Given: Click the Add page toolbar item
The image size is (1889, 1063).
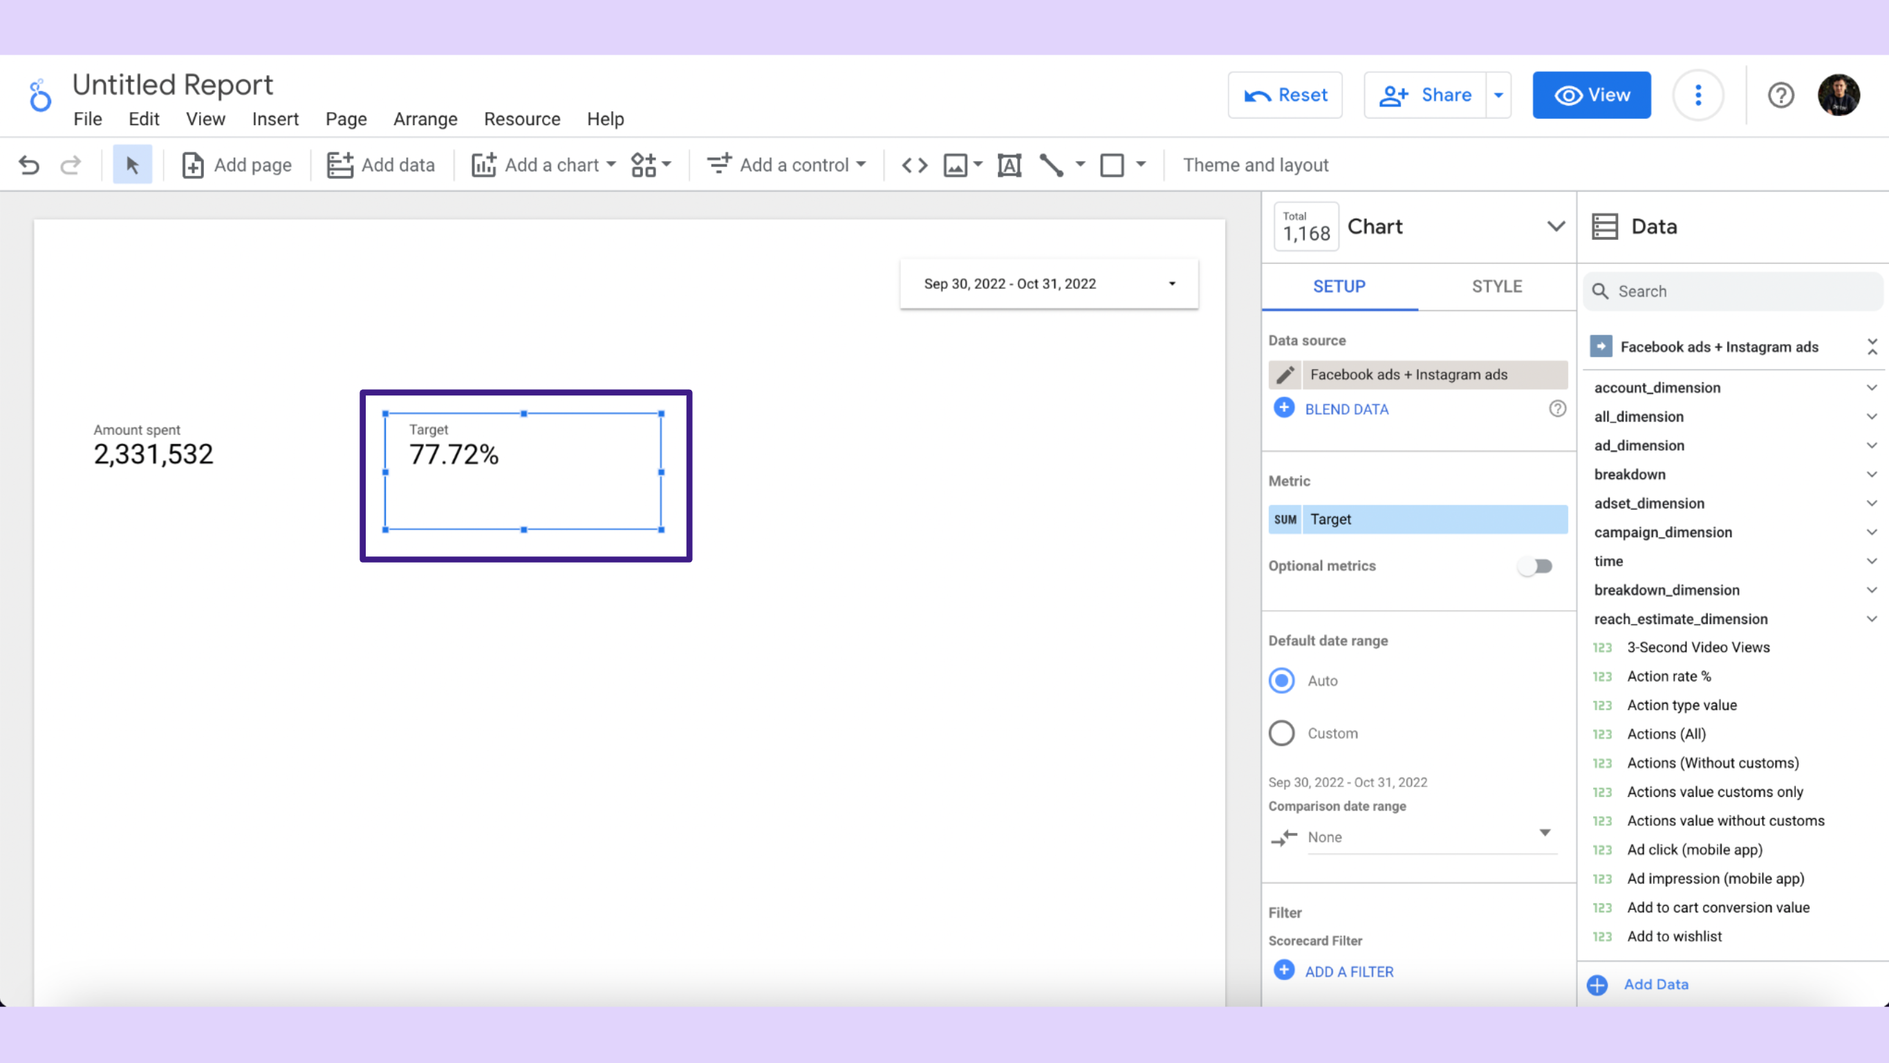Looking at the screenshot, I should [x=236, y=165].
